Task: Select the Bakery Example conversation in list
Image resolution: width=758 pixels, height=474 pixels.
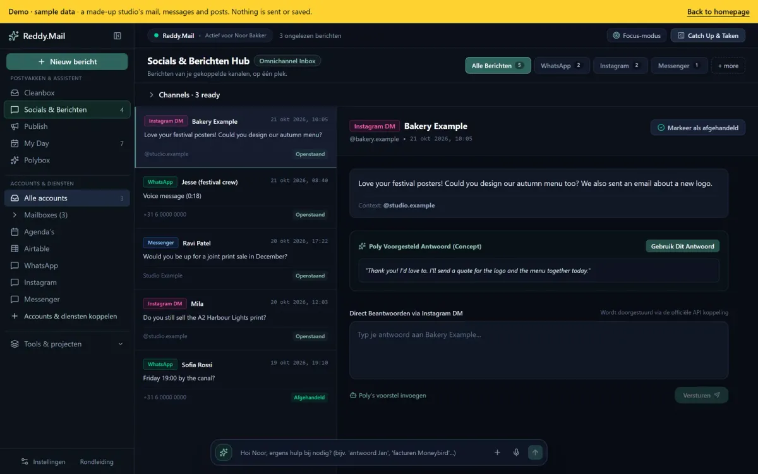Action: click(236, 137)
